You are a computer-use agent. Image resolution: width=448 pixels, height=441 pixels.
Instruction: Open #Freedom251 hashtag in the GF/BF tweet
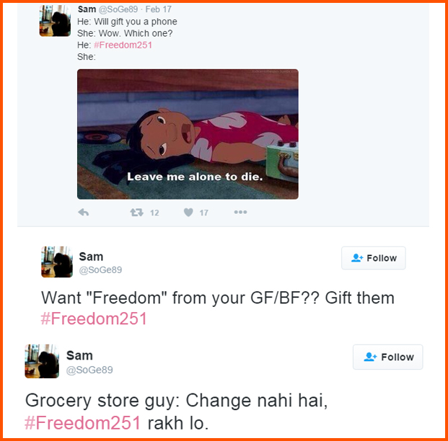point(94,318)
